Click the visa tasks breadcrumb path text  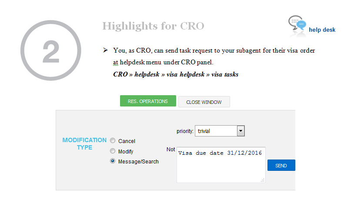click(x=176, y=74)
